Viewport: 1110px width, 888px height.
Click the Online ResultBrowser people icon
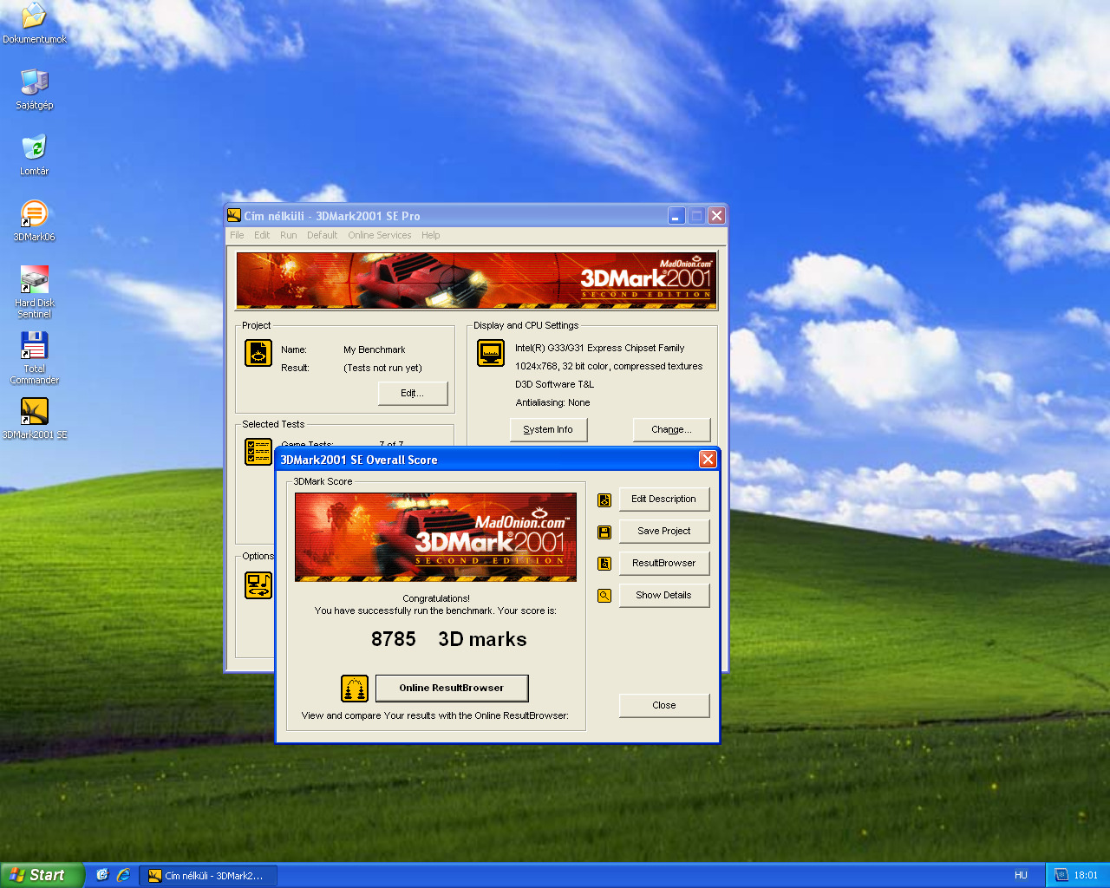point(355,689)
